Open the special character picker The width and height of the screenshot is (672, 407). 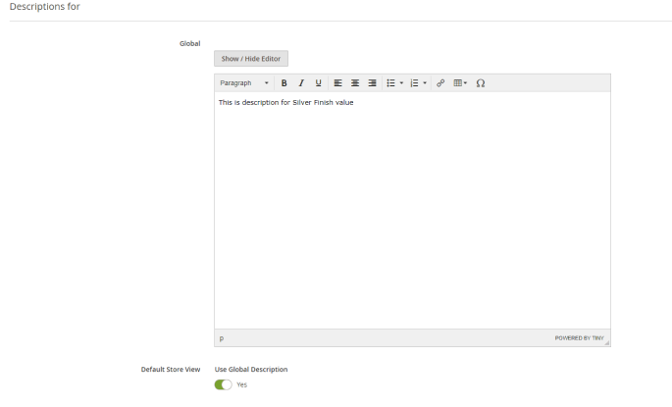pyautogui.click(x=480, y=83)
